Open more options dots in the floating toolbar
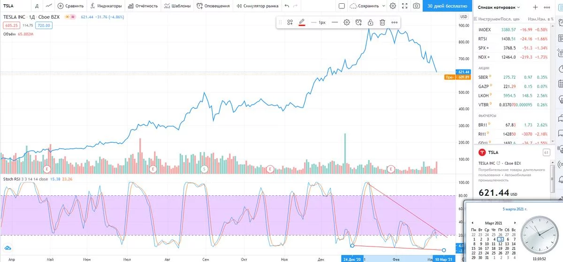This screenshot has width=563, height=262. point(394,22)
